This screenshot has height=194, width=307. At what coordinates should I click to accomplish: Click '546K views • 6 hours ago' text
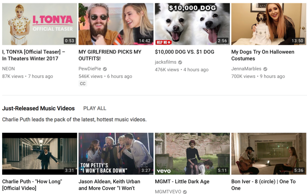click(105, 77)
